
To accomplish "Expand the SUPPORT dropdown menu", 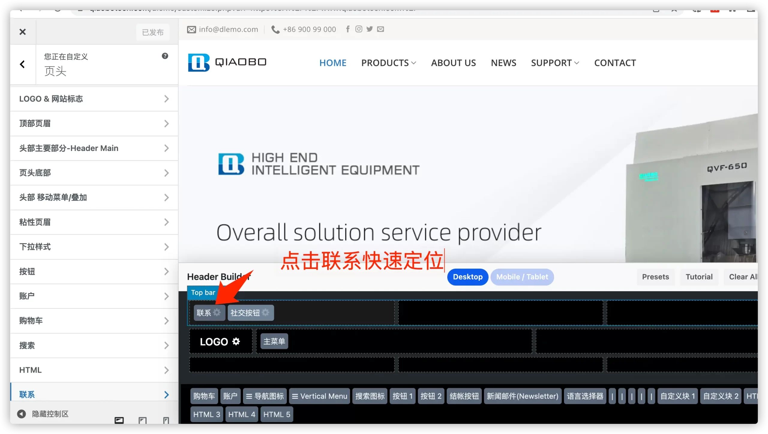I will [x=555, y=63].
